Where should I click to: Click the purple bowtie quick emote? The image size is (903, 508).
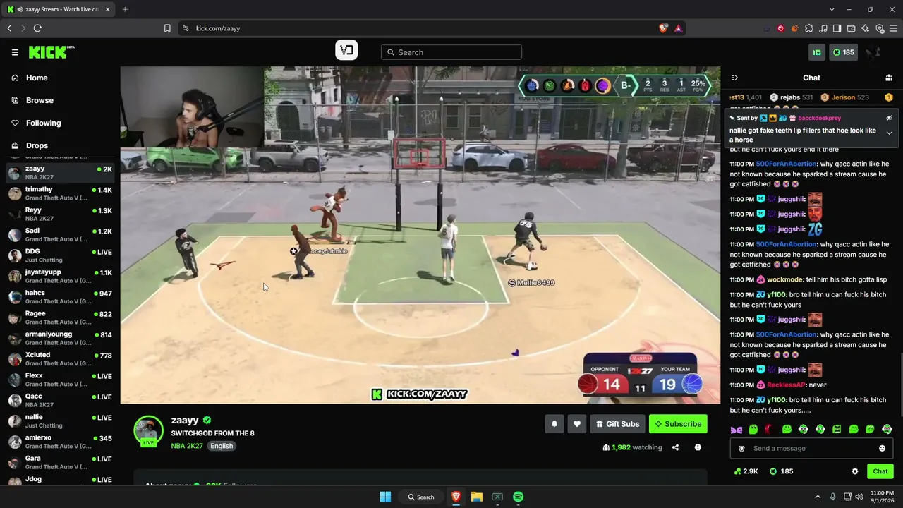point(737,429)
